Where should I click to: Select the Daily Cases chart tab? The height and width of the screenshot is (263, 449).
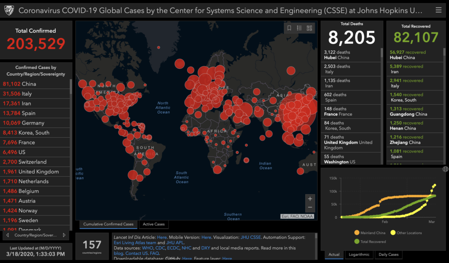pyautogui.click(x=388, y=254)
